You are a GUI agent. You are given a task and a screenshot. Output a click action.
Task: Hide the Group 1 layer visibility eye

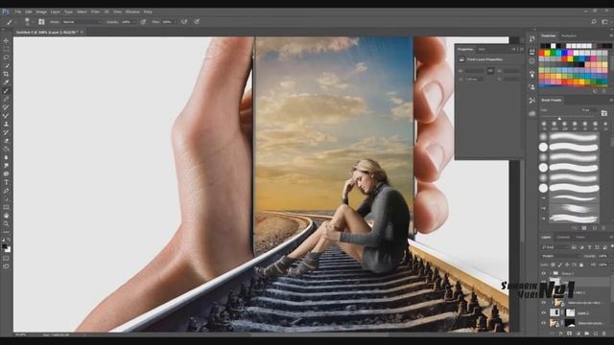[x=544, y=273]
